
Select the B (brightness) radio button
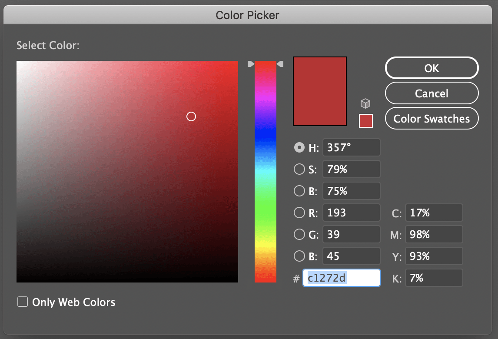pos(299,191)
